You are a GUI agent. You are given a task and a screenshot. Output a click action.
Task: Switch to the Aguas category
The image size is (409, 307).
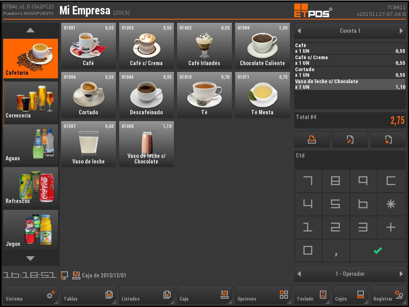point(30,144)
